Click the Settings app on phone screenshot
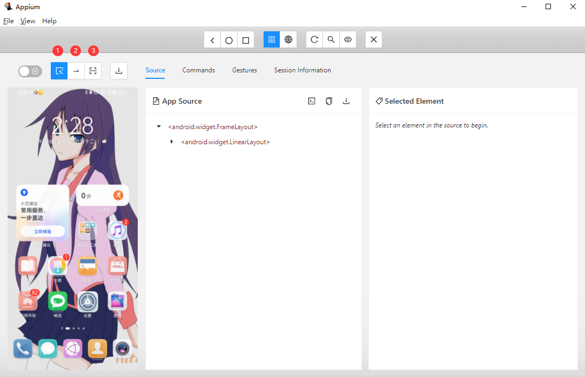This screenshot has height=377, width=585. (x=88, y=302)
